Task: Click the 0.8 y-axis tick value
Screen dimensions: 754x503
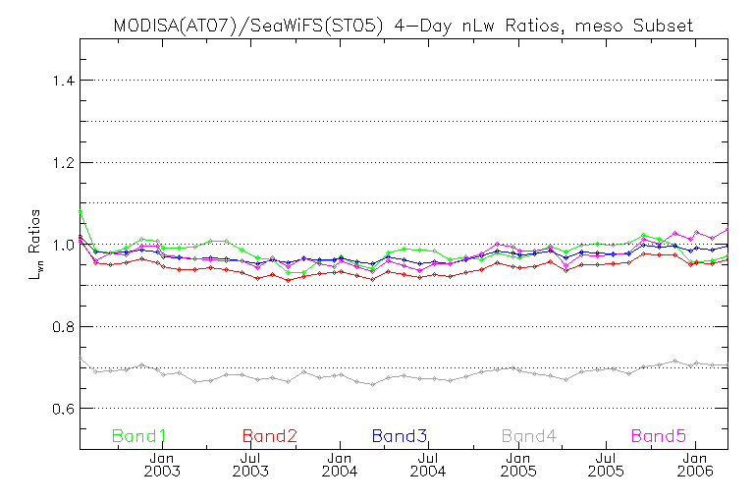Action: [64, 327]
